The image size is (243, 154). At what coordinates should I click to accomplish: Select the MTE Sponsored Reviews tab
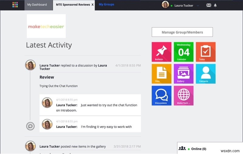73,5
